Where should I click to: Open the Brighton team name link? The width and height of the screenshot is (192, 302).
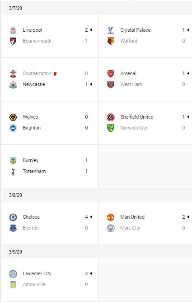pyautogui.click(x=32, y=128)
